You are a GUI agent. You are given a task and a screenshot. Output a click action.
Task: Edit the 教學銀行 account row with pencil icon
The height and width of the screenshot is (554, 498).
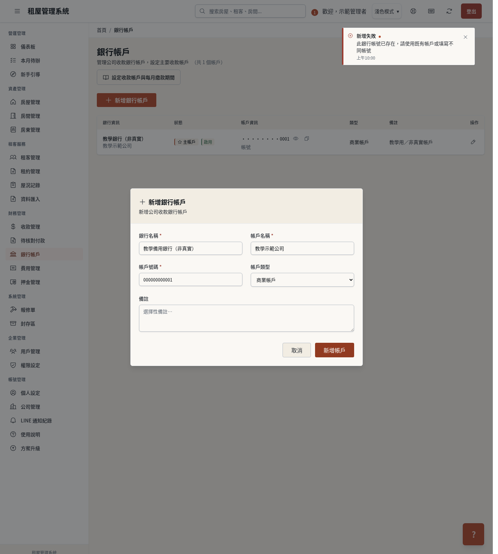tap(473, 142)
